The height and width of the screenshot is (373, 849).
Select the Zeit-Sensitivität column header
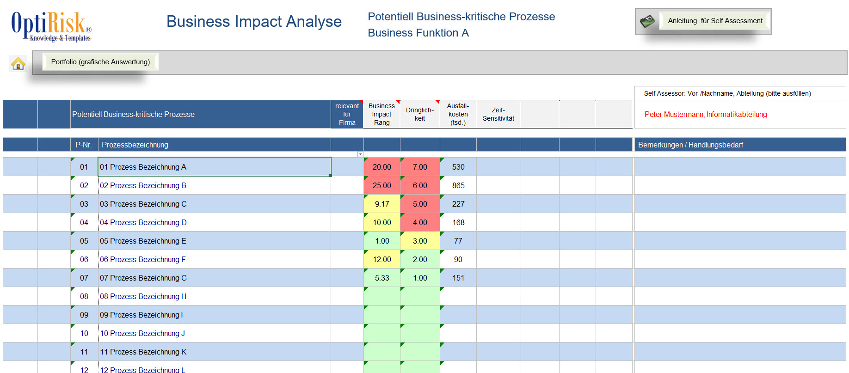pos(498,114)
